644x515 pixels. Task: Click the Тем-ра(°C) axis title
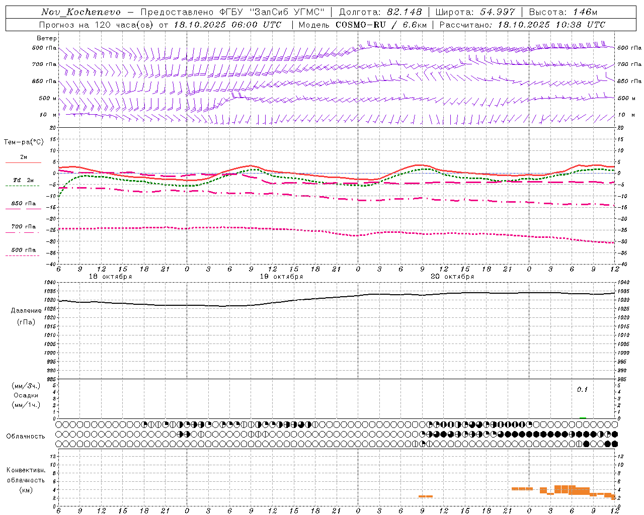click(x=24, y=142)
